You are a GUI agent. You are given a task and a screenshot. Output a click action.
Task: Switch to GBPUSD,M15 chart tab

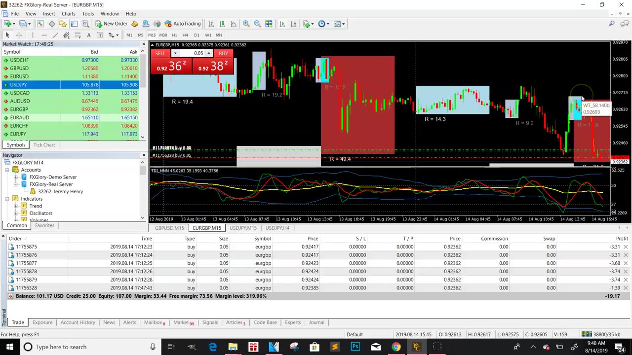(x=169, y=228)
